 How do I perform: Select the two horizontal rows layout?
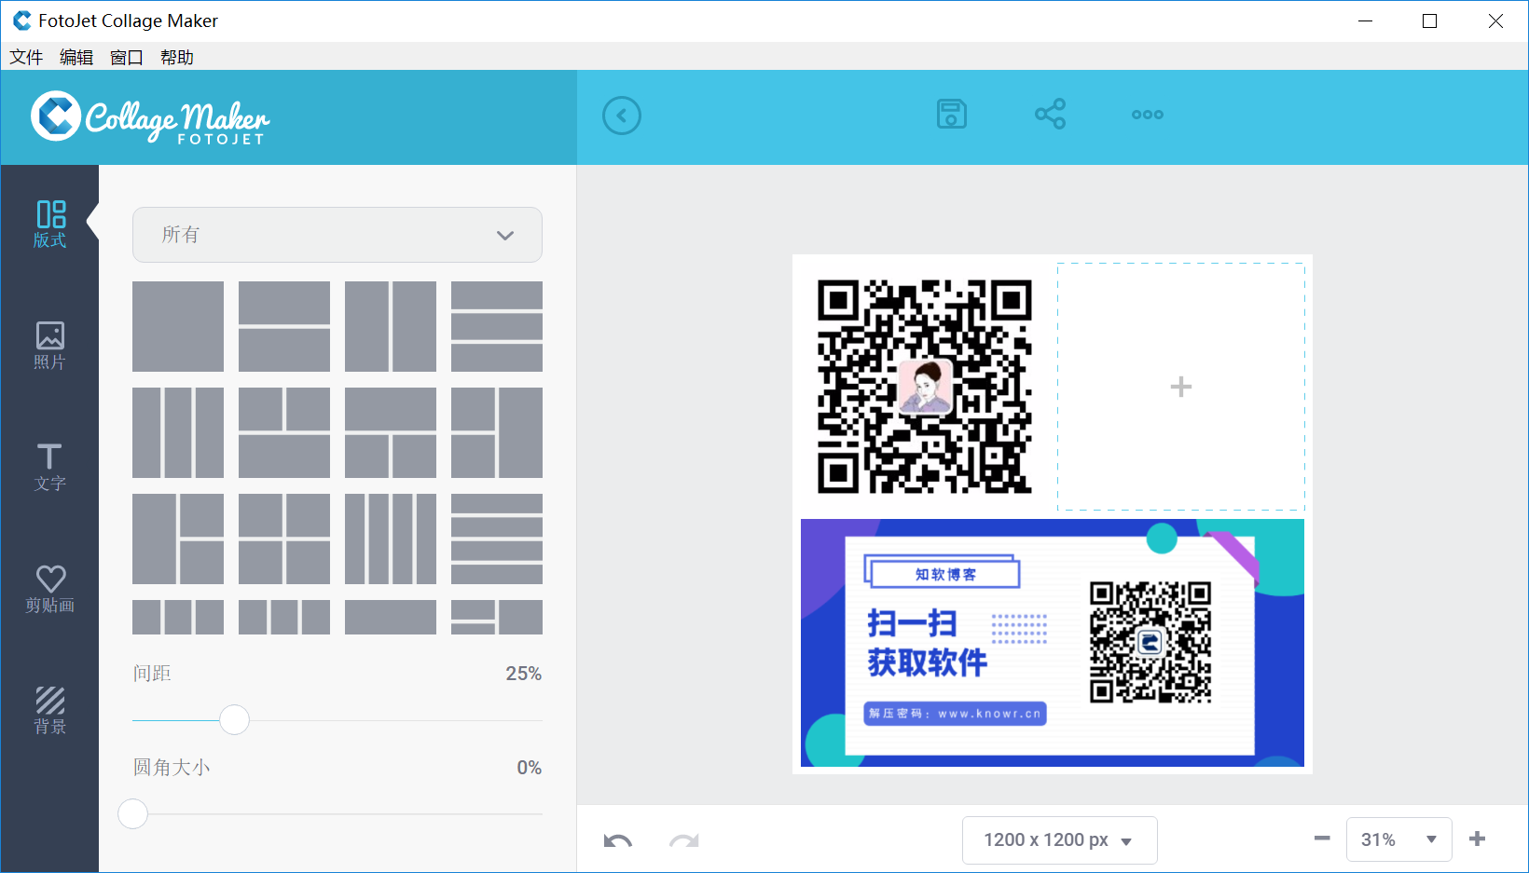pos(284,326)
